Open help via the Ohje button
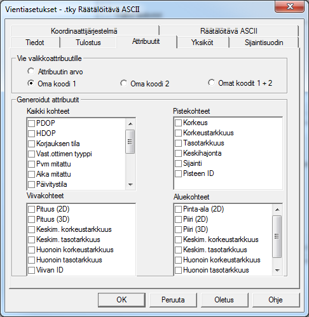 tap(276, 300)
